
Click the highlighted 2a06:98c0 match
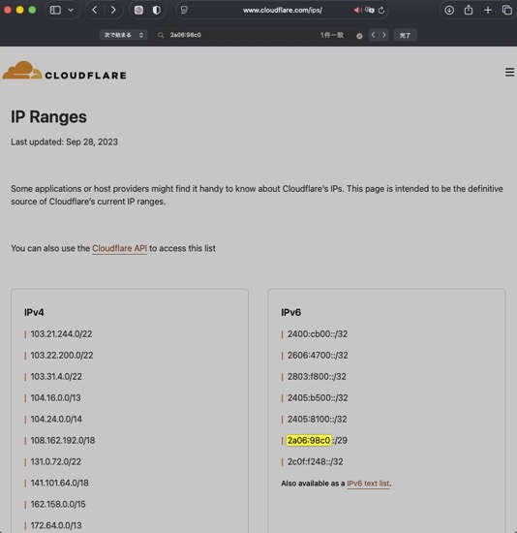coord(309,441)
